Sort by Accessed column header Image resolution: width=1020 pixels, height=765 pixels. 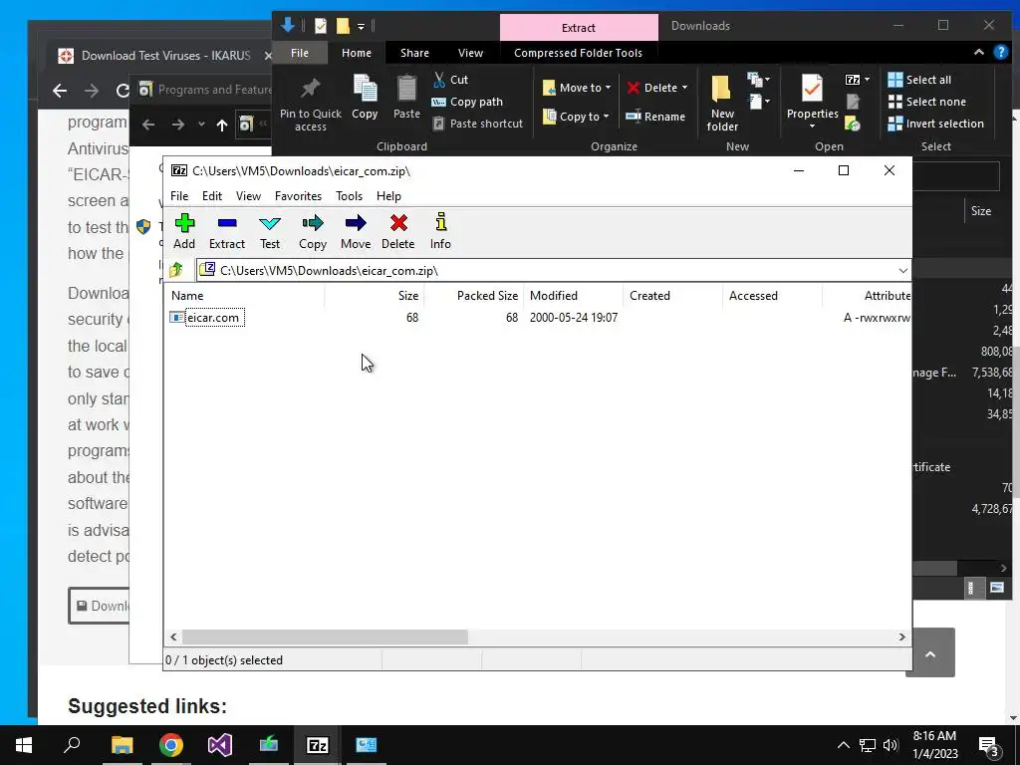pyautogui.click(x=772, y=295)
